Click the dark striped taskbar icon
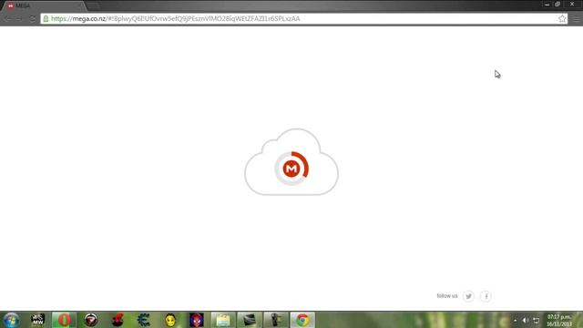The height and width of the screenshot is (328, 583). 250,320
